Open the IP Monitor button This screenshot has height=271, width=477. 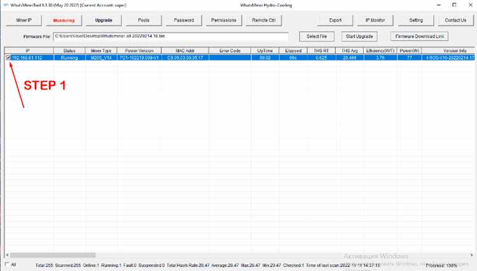pyautogui.click(x=375, y=20)
